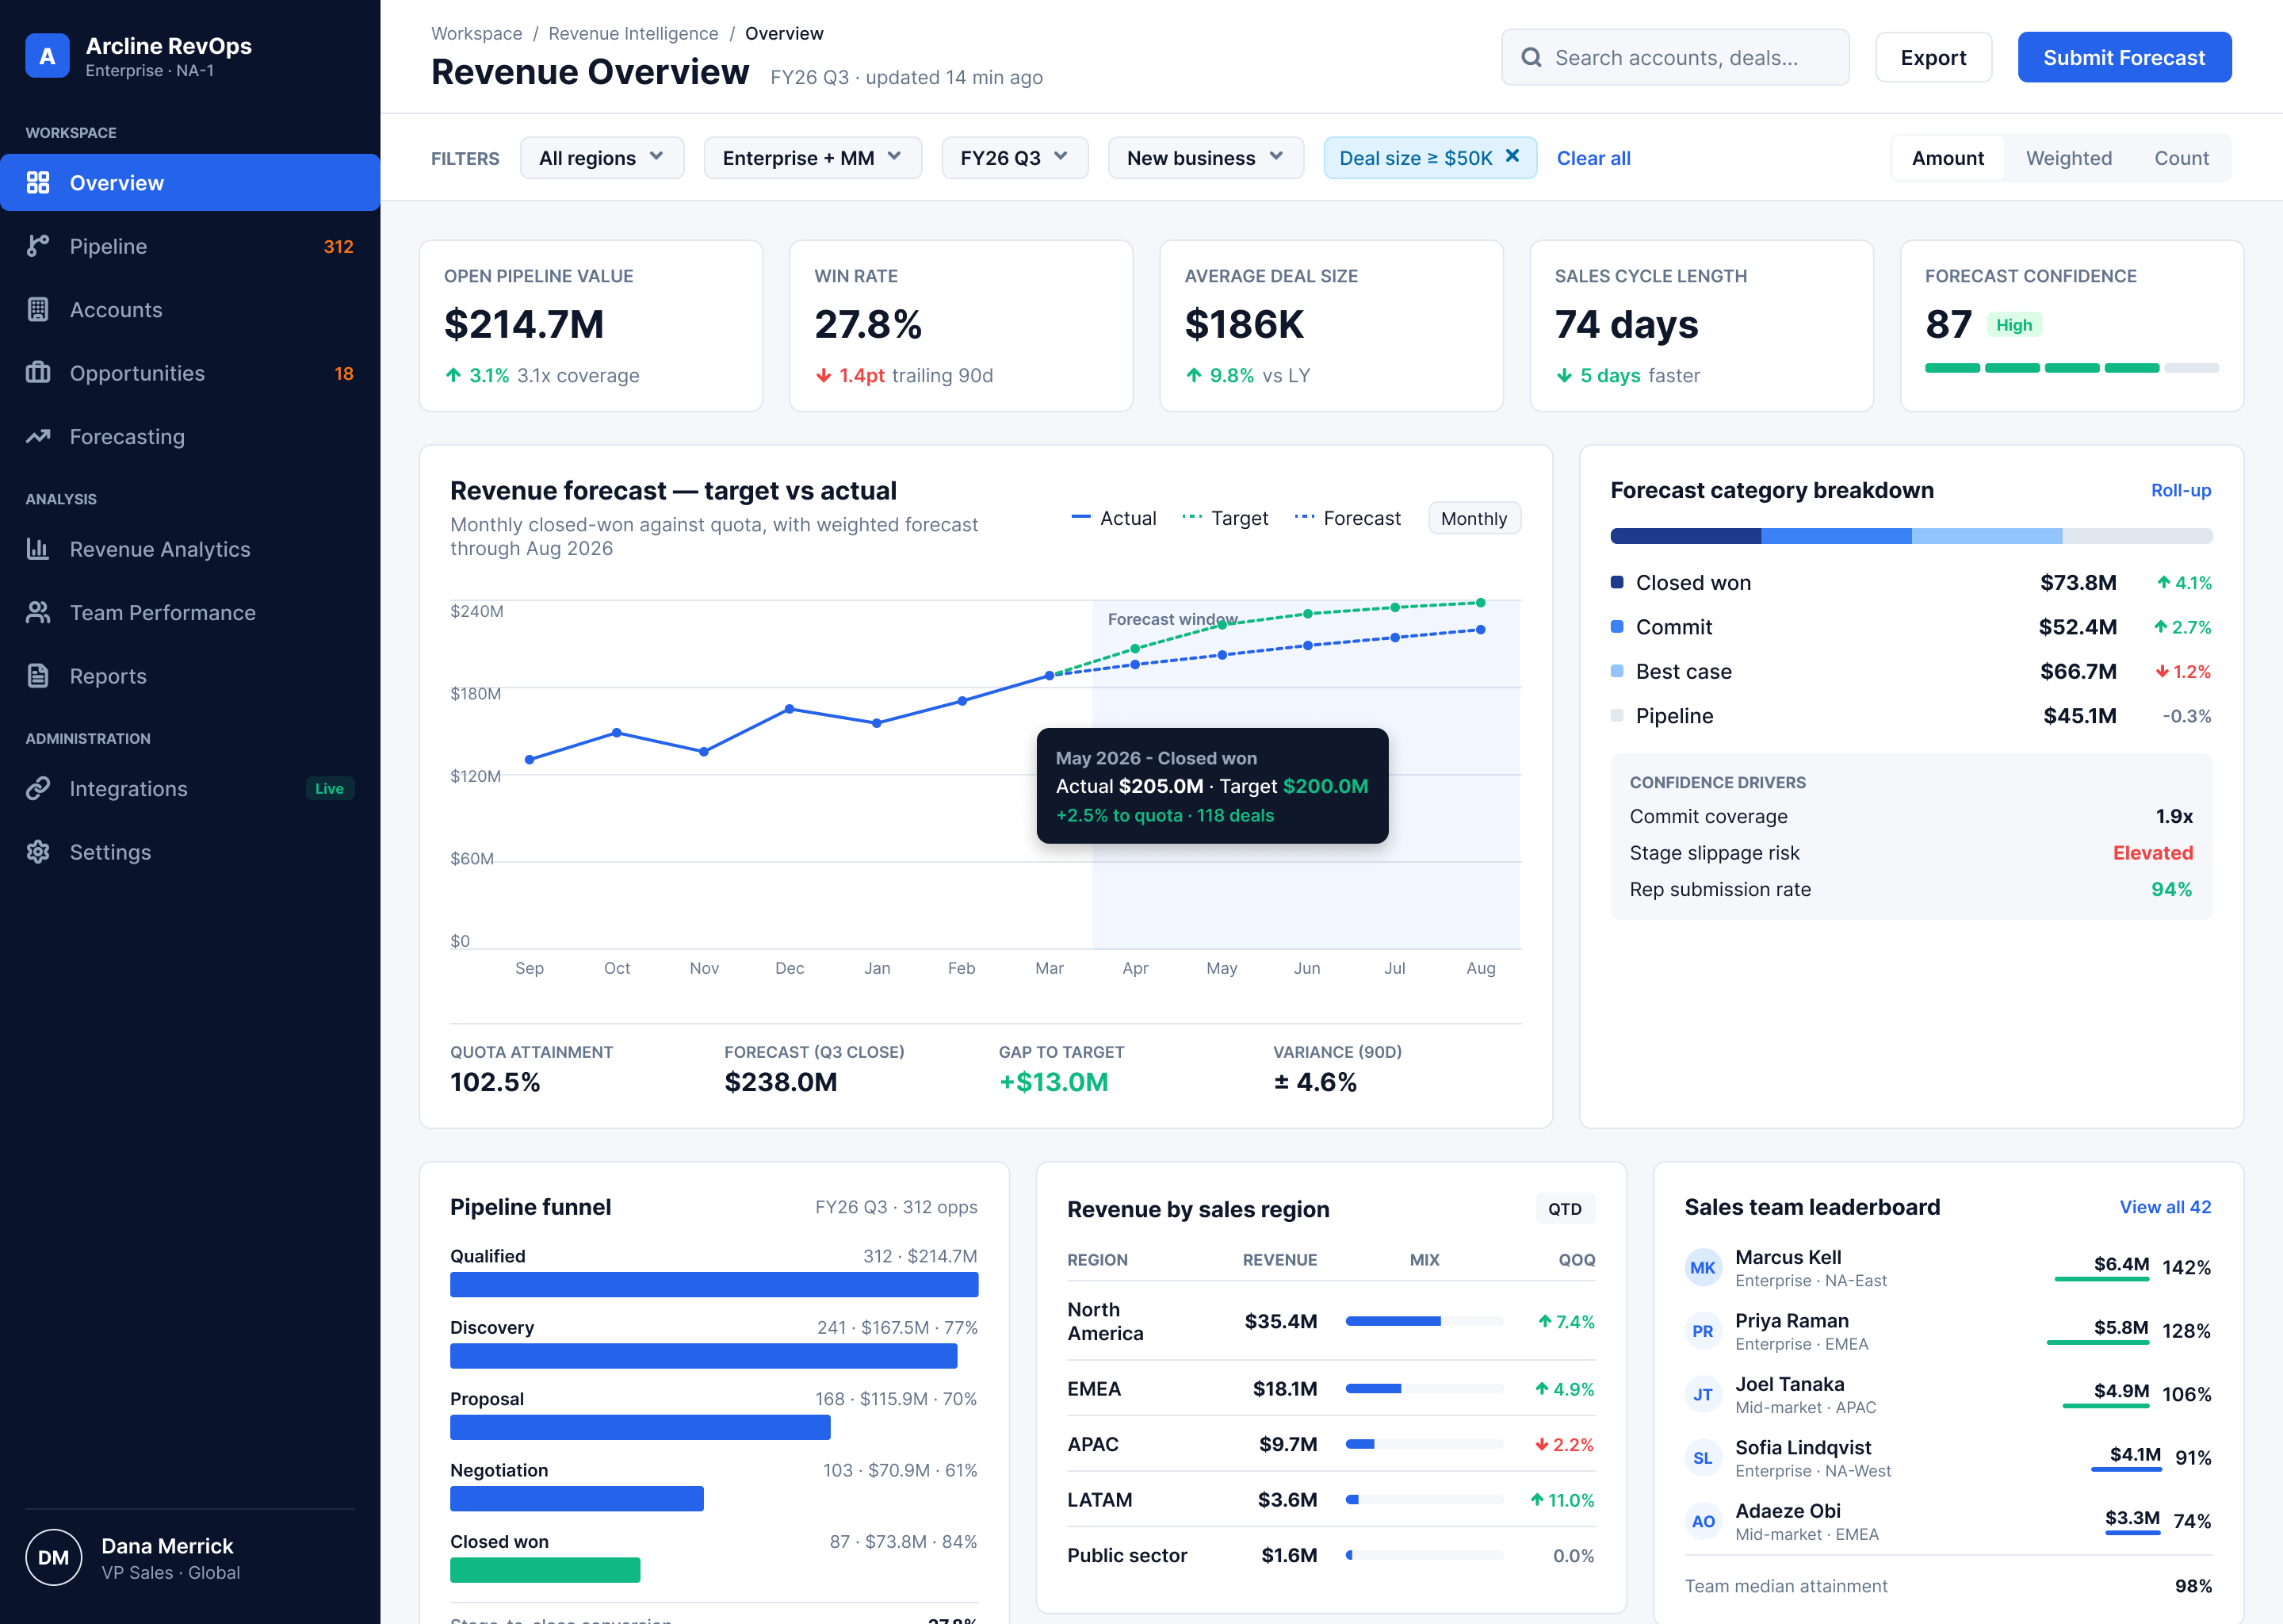Viewport: 2283px width, 1624px height.
Task: Click the Forecast Confidence segmented progress bar
Action: tap(2071, 368)
